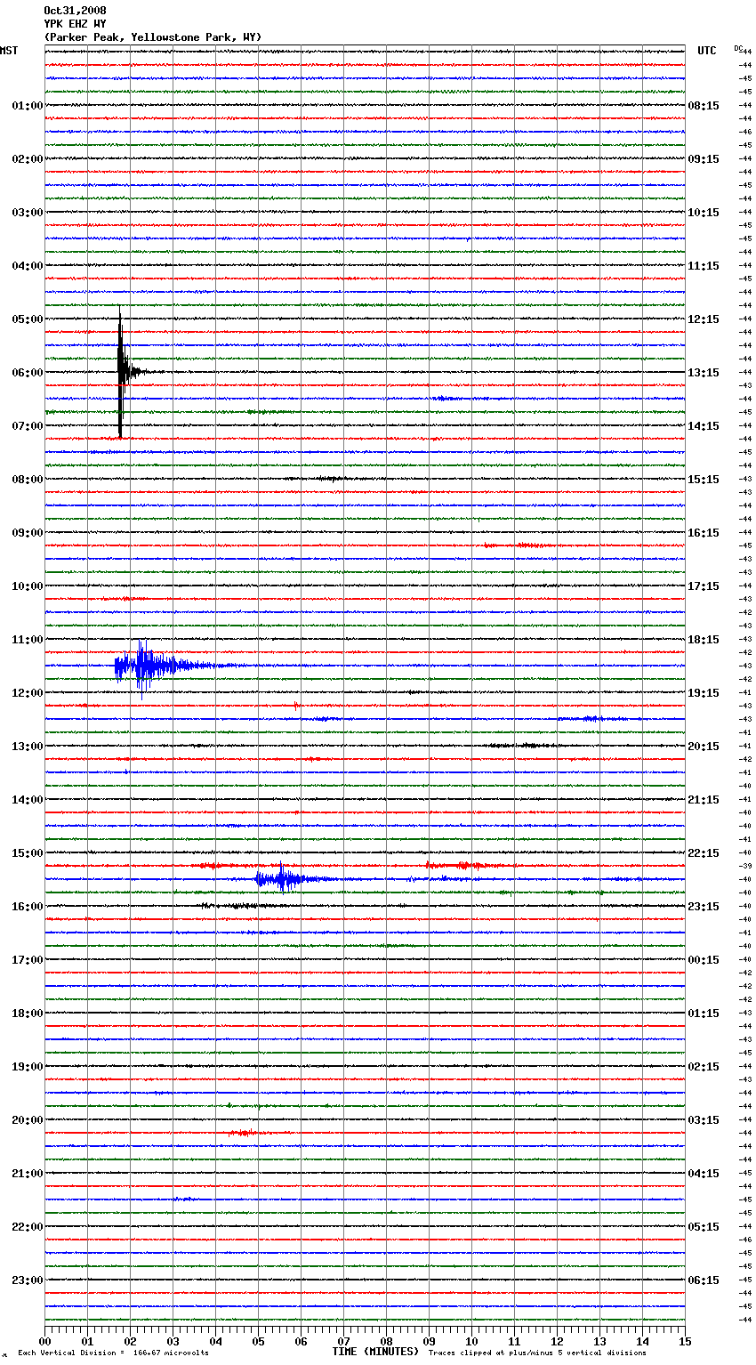This screenshot has width=756, height=1365.
Task: Click the 02:15 UTC time label
Action: [704, 1067]
